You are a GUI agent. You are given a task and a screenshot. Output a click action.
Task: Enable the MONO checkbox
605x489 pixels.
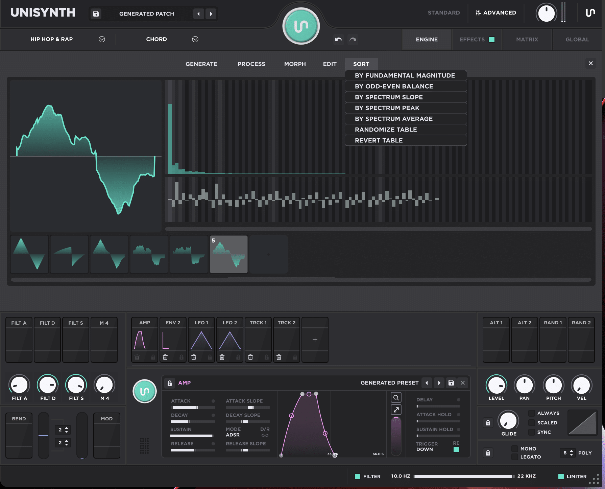(515, 449)
